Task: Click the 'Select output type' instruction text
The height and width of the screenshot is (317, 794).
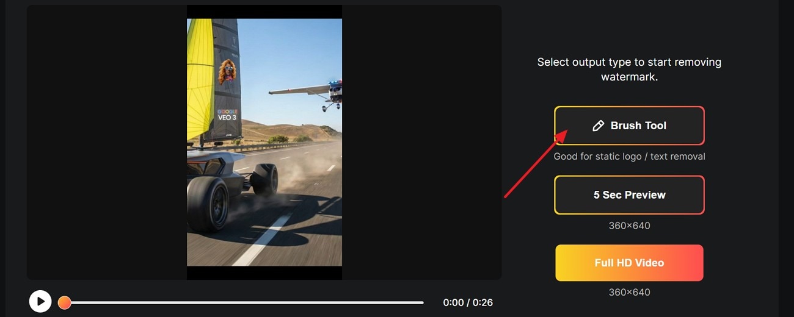Action: [629, 69]
